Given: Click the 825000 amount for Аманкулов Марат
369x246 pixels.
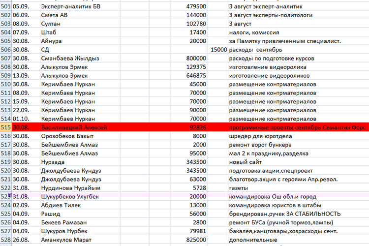Looking at the screenshot, I should click(192, 240).
